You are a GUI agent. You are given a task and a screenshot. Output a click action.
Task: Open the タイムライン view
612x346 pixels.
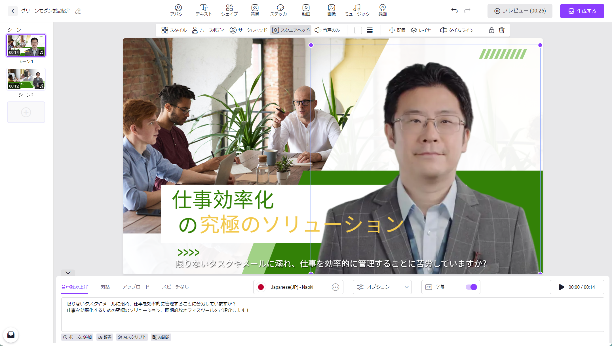(456, 30)
